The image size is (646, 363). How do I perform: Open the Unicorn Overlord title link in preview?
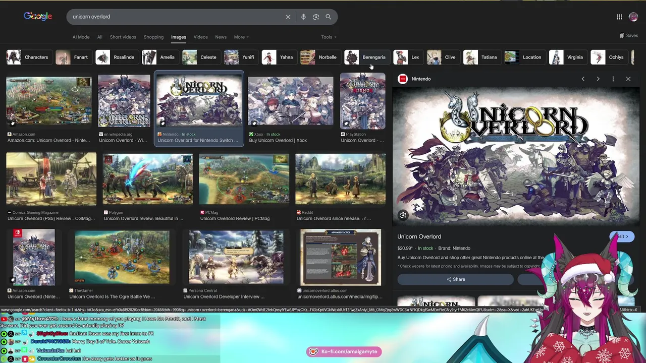pos(419,236)
